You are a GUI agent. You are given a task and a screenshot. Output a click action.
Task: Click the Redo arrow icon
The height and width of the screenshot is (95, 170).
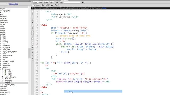pyautogui.click(x=58, y=5)
